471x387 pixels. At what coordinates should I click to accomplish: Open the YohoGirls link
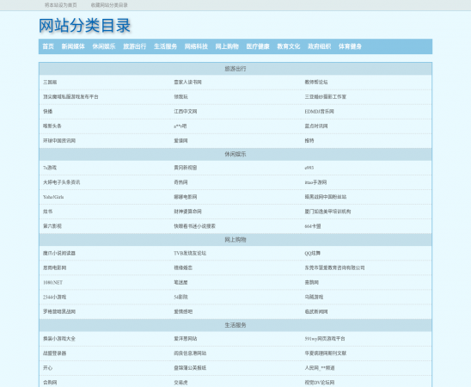53,197
